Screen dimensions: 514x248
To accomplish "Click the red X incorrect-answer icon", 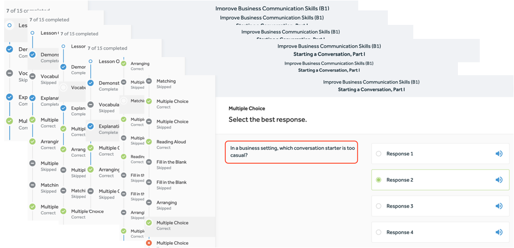I will pyautogui.click(x=149, y=243).
